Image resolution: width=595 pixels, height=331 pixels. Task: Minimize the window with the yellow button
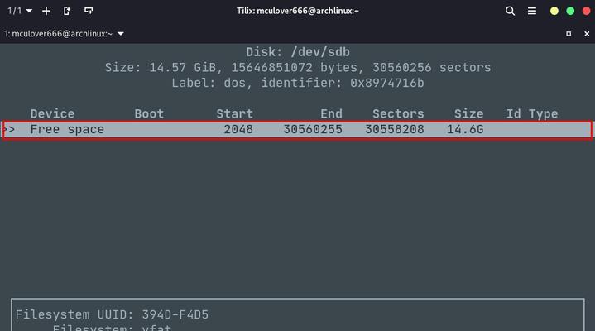[x=554, y=11]
